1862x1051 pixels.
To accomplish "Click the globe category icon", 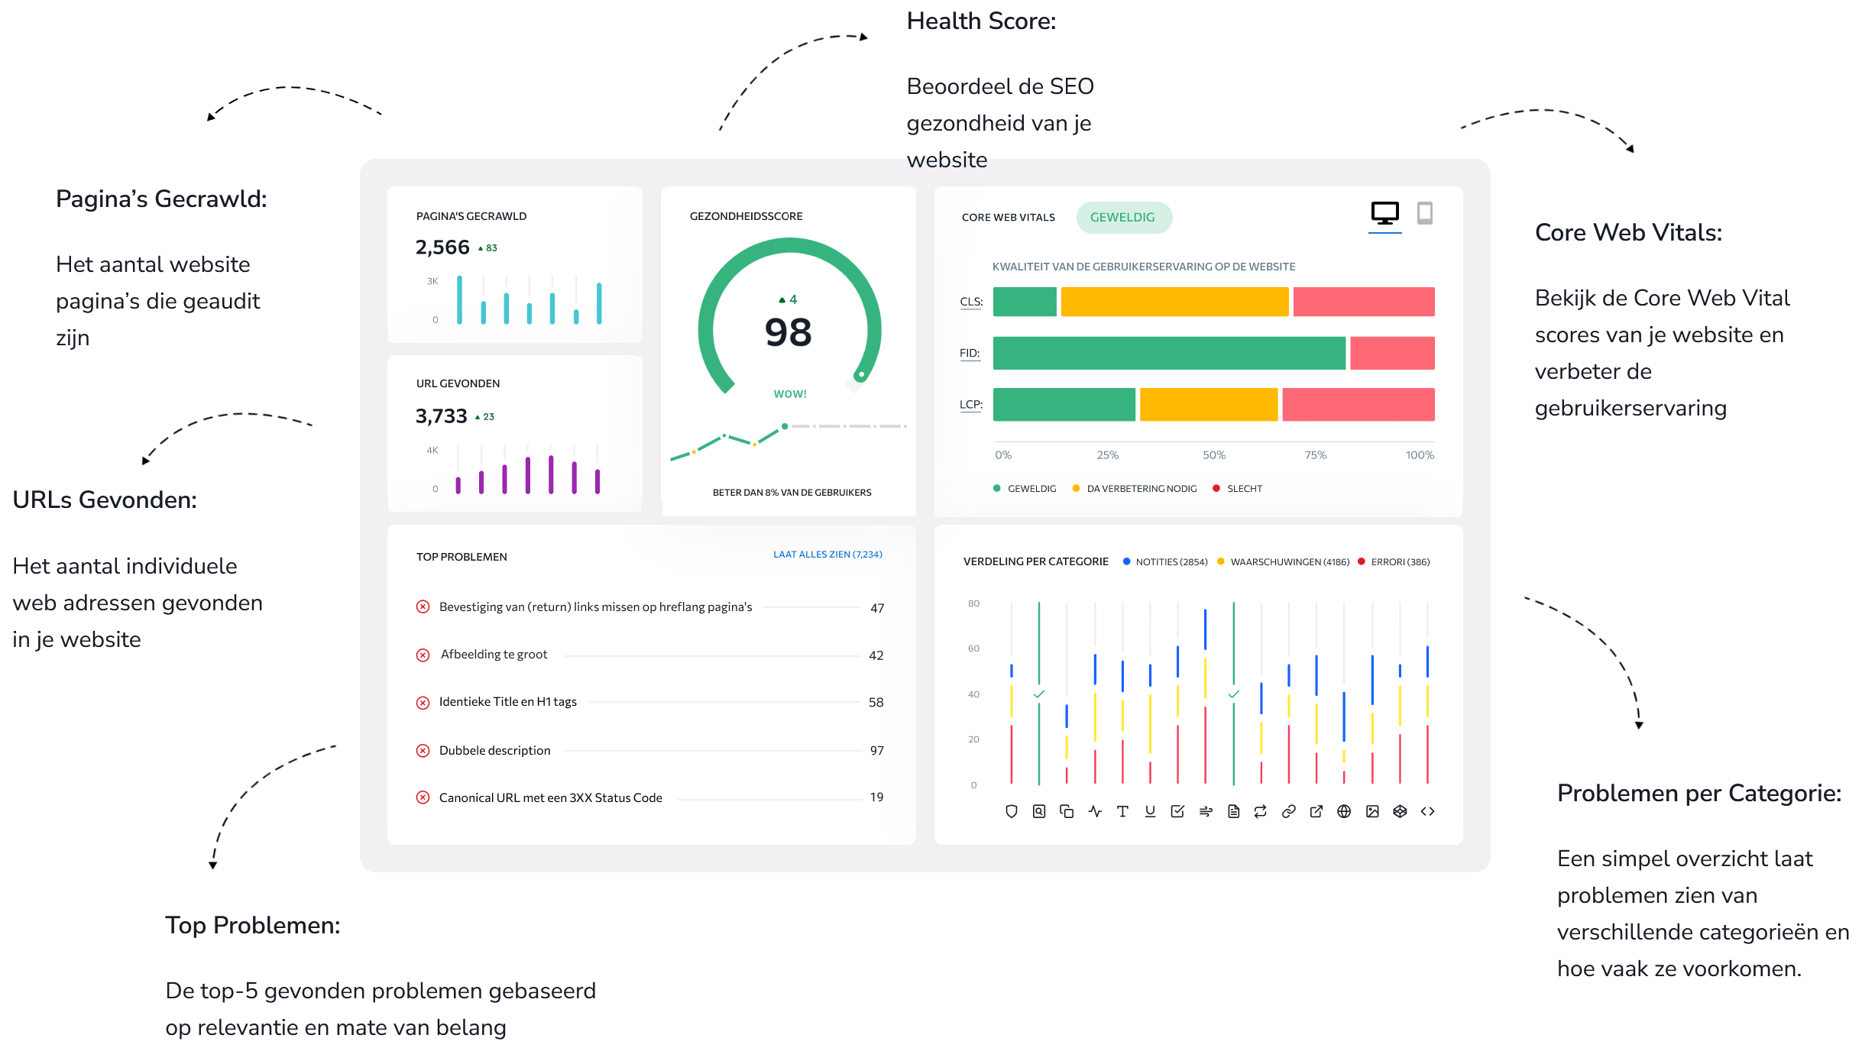I will pos(1344,811).
